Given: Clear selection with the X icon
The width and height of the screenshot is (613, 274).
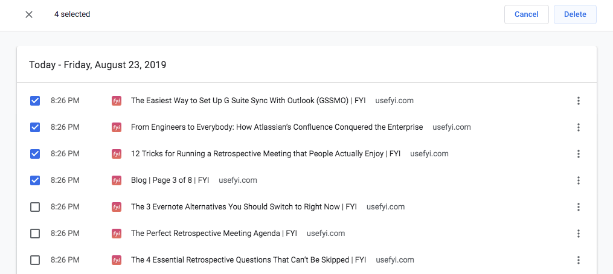Looking at the screenshot, I should [x=29, y=14].
